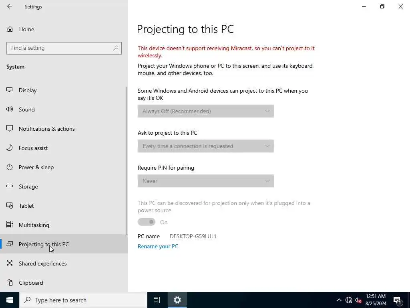Open the Always Off (Recommended) dropdown
This screenshot has height=308, width=410.
click(x=206, y=111)
